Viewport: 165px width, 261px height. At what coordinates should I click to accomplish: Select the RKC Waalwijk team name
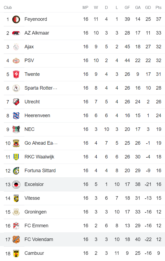[39, 157]
